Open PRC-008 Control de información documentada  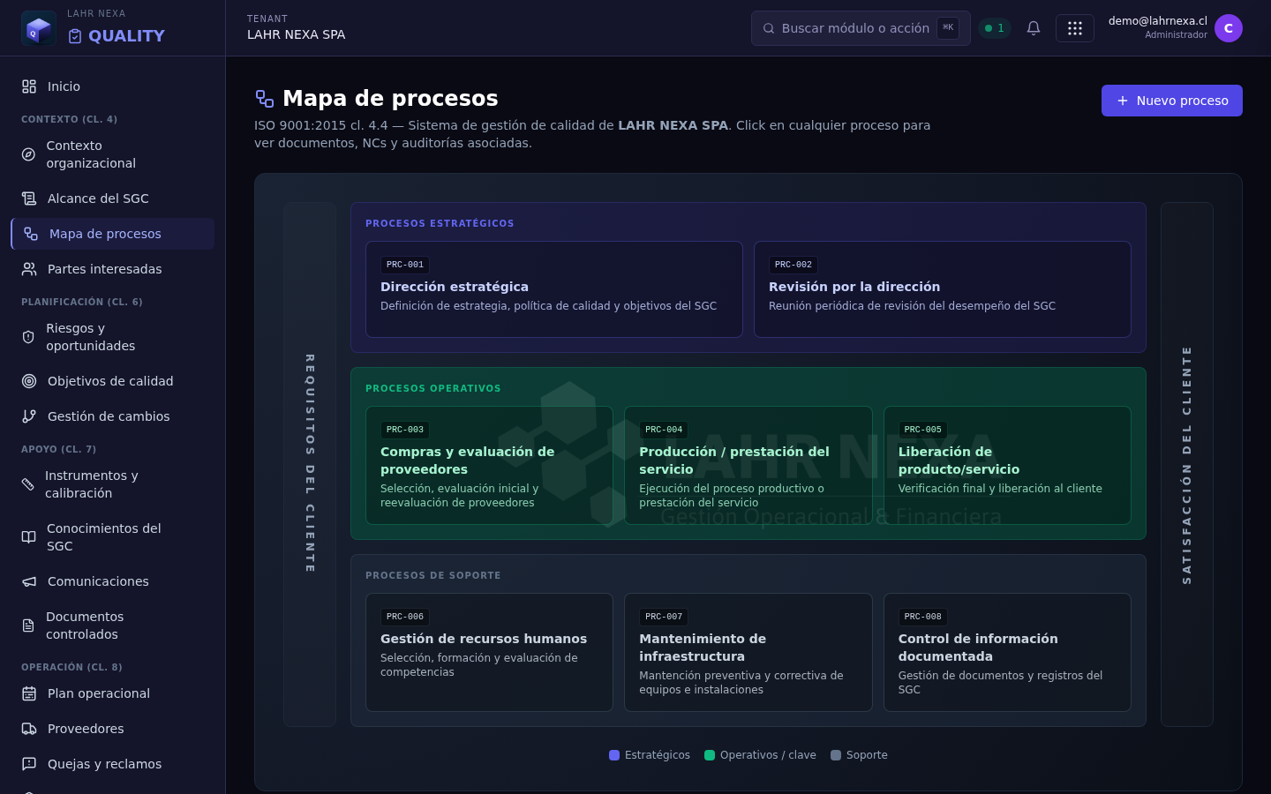click(x=1007, y=653)
